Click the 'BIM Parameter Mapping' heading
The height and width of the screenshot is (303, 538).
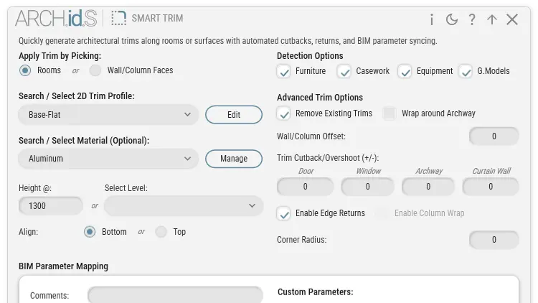[x=63, y=266]
